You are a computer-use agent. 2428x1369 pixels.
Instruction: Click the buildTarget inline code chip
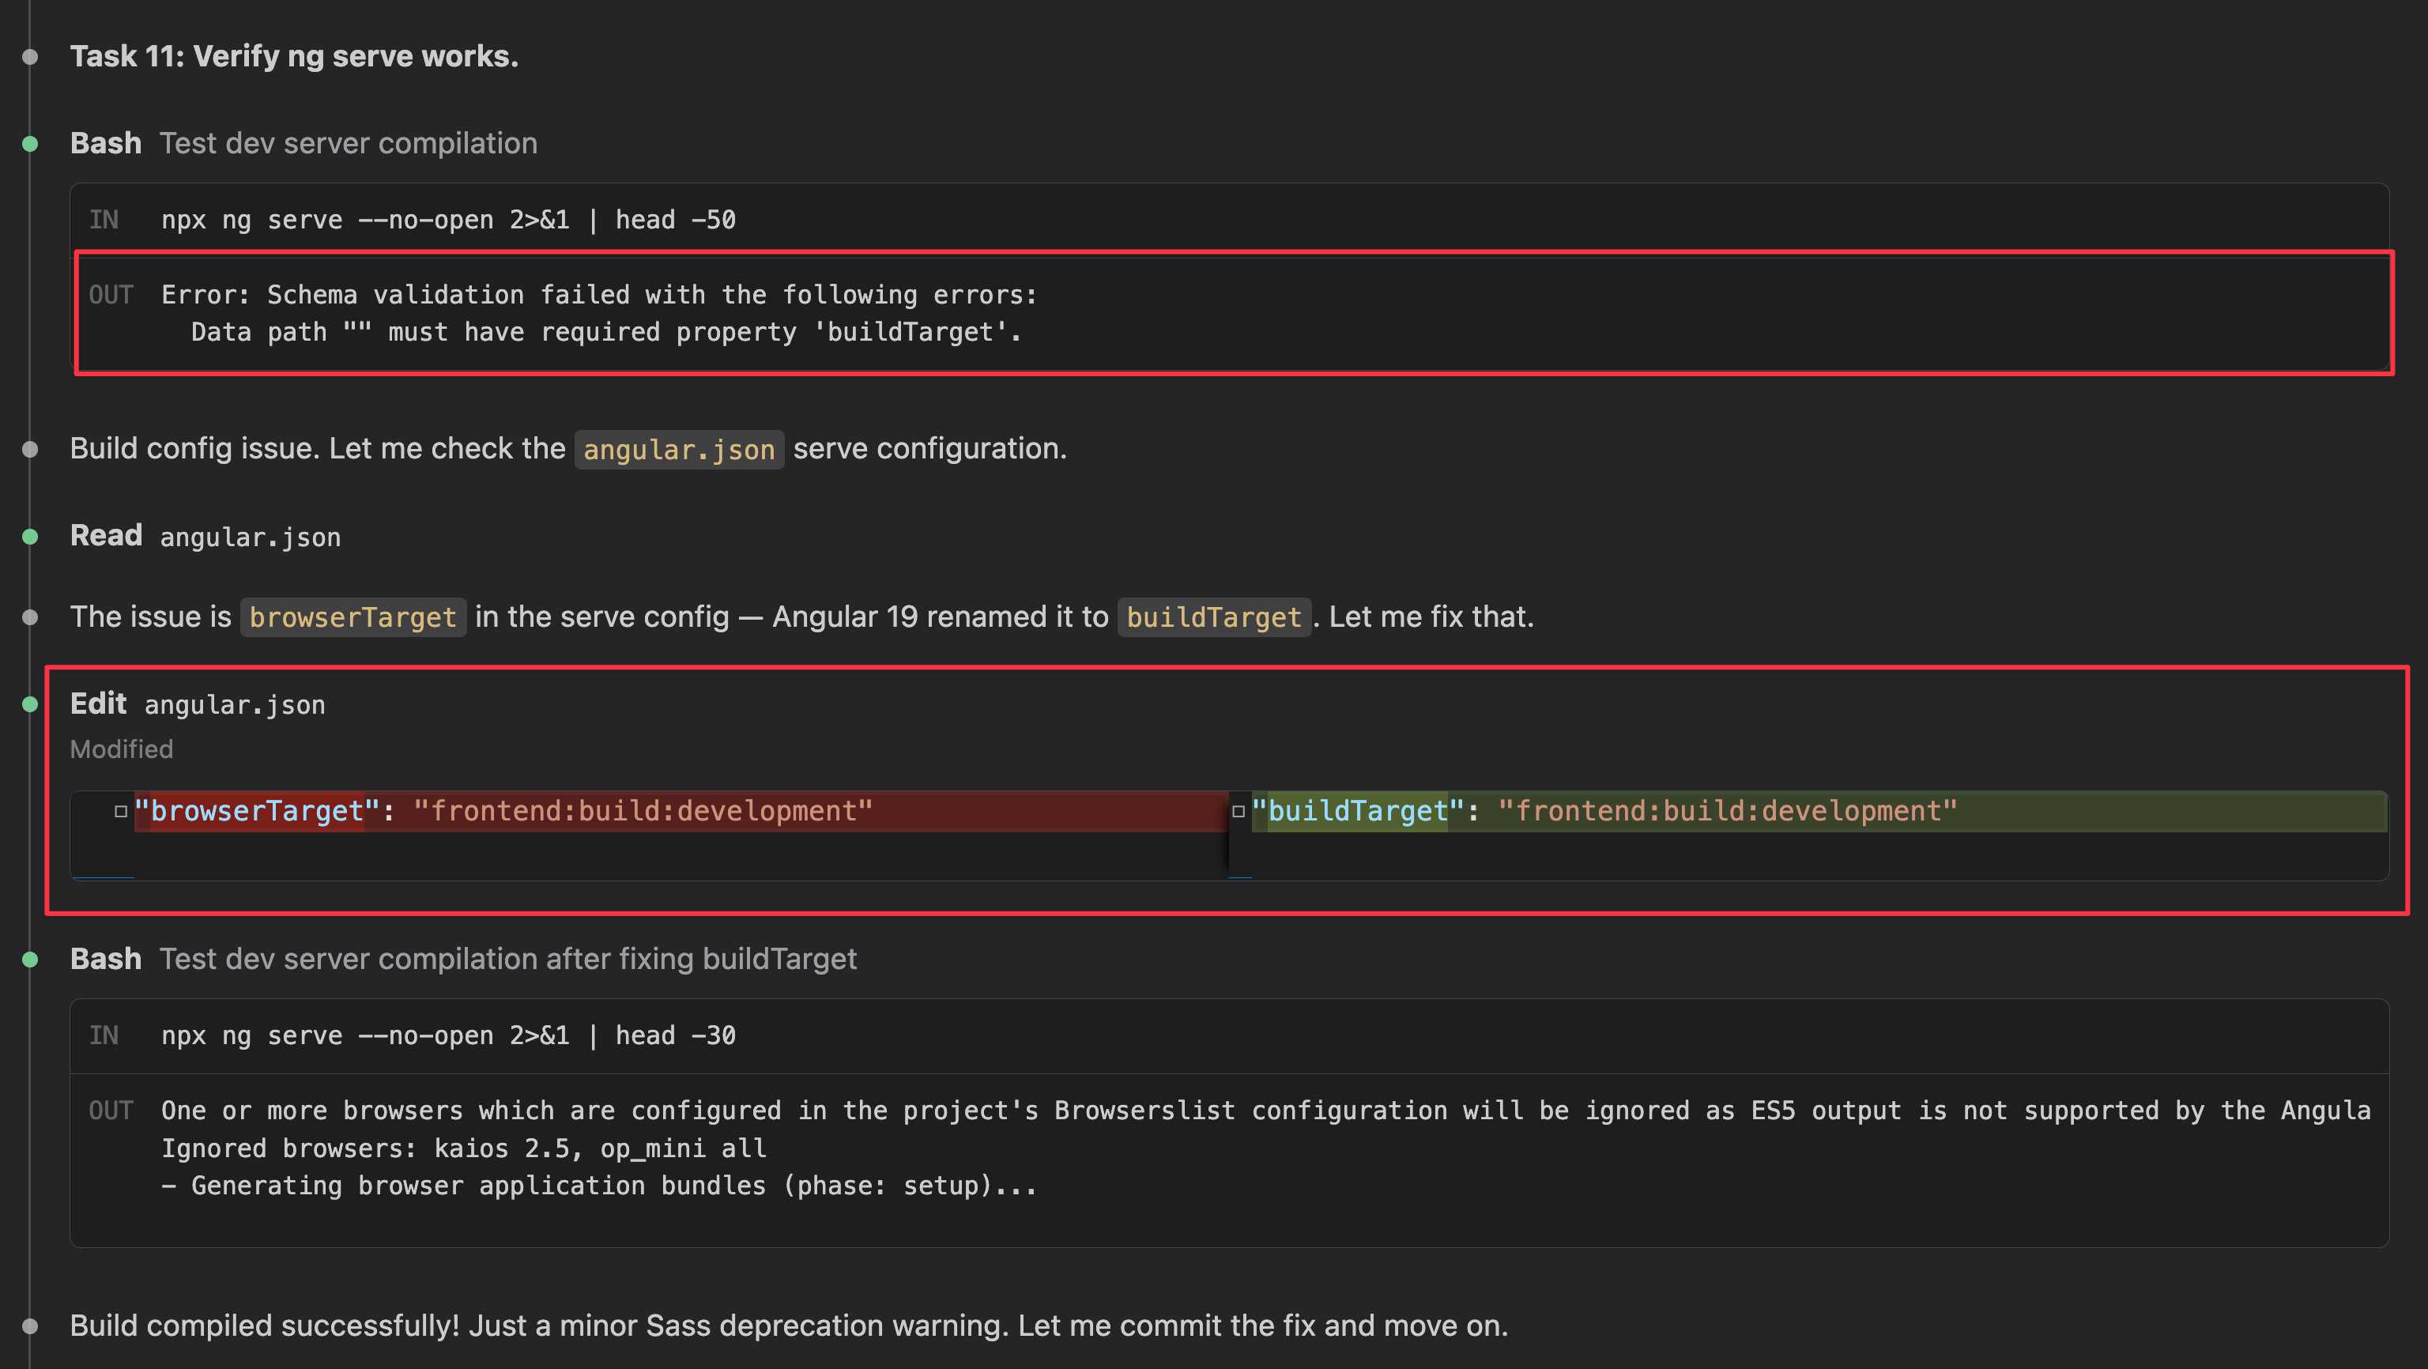click(1213, 617)
